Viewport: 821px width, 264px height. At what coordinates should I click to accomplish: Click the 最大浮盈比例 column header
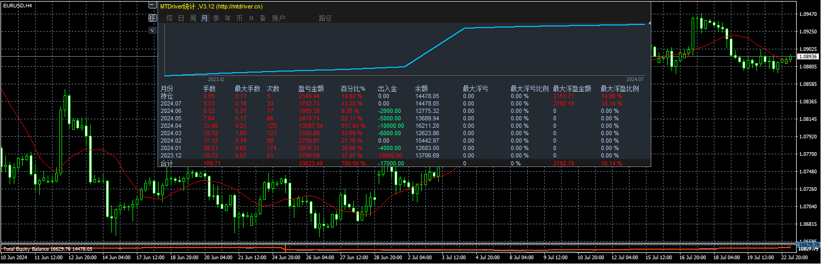click(x=619, y=89)
